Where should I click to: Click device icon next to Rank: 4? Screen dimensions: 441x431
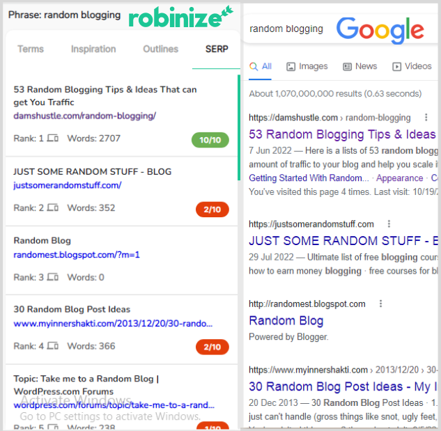[x=52, y=345]
